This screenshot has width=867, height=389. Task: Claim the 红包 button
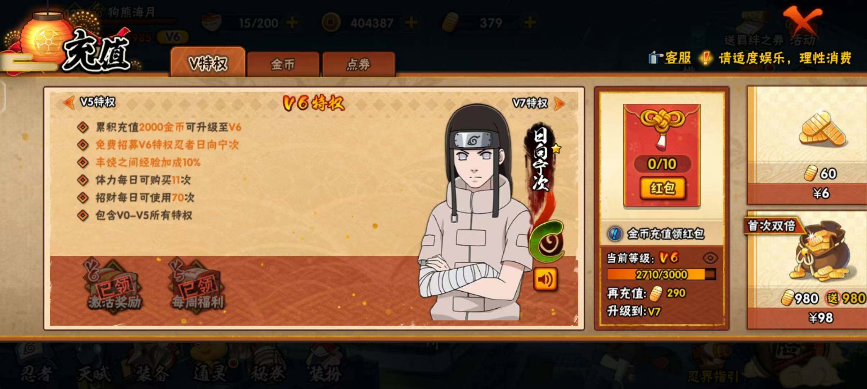662,188
